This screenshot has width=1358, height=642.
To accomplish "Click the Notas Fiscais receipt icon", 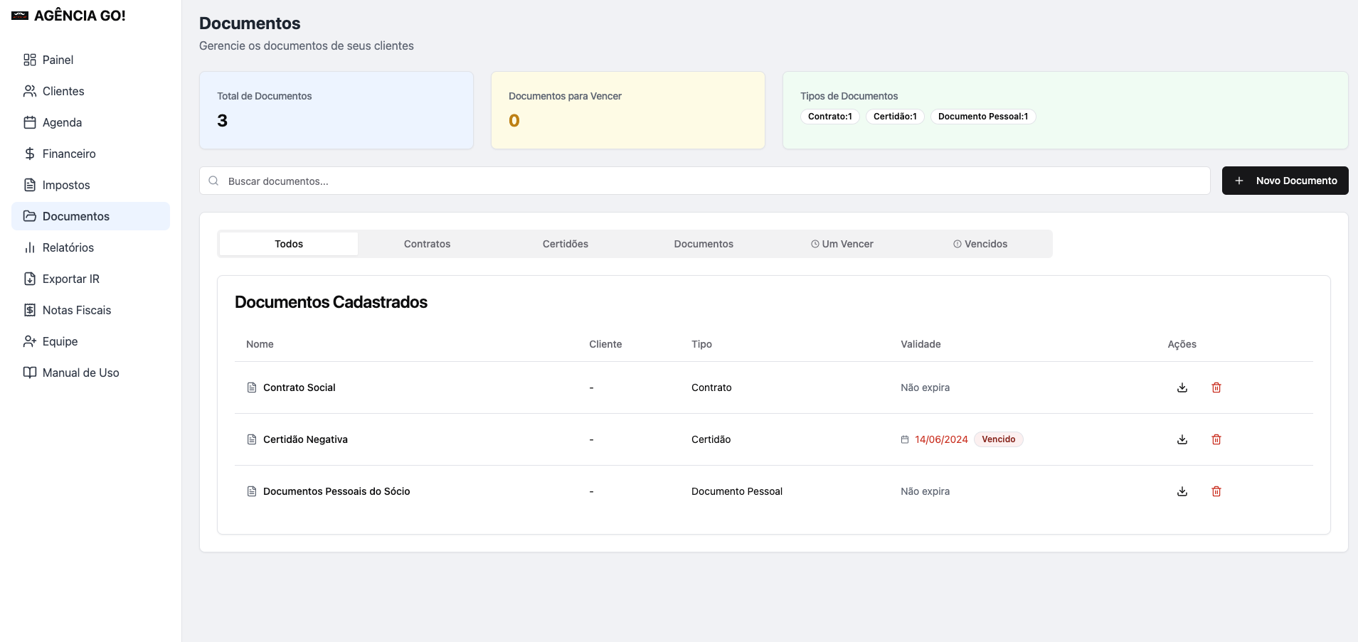I will [30, 310].
